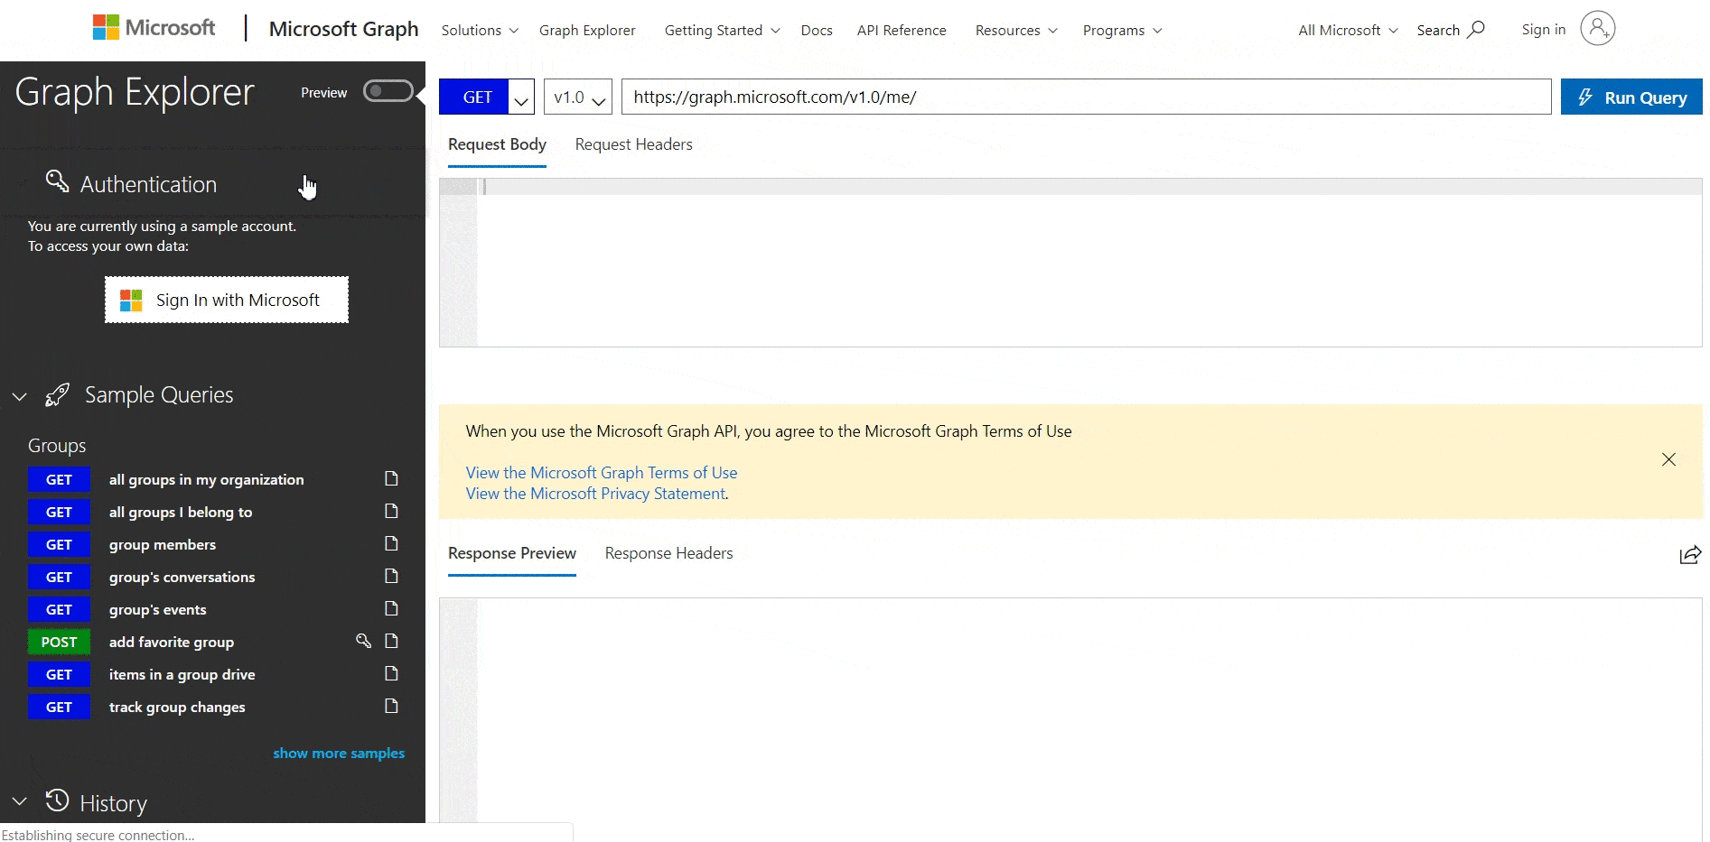Run sample query group members
This screenshot has height=842, width=1710.
coord(163,544)
